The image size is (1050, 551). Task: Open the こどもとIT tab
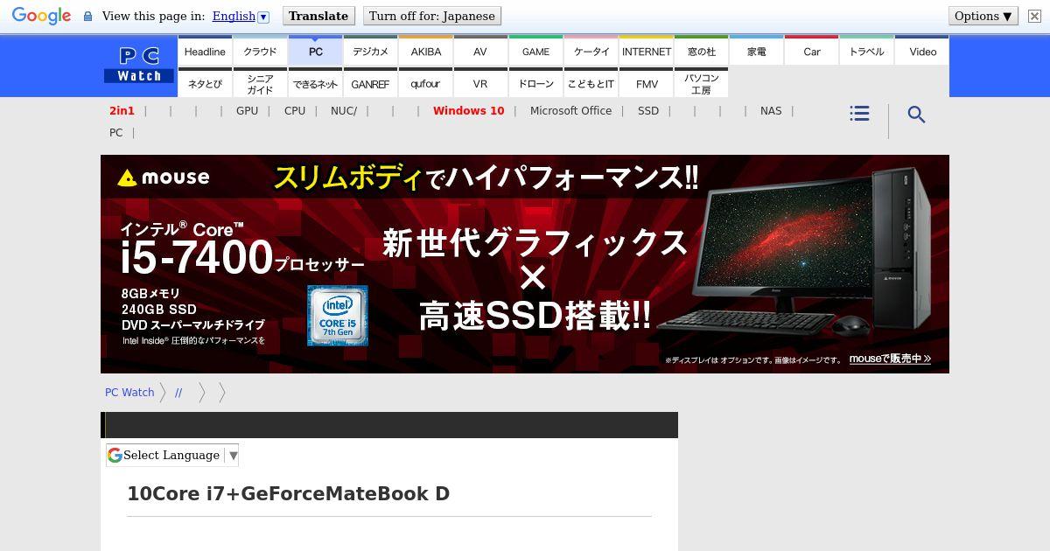591,83
